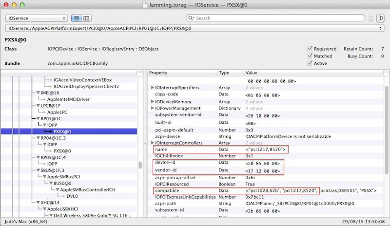The height and width of the screenshot is (226, 390).
Task: Toggle the Active checkbox
Action: (310, 63)
